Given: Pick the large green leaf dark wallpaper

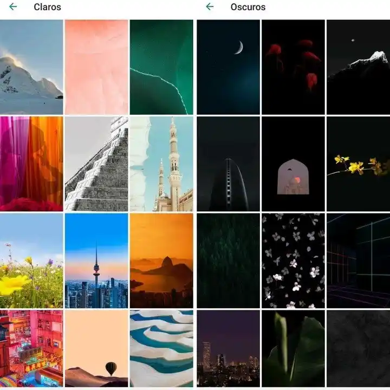Looking at the screenshot, I should pyautogui.click(x=293, y=349).
